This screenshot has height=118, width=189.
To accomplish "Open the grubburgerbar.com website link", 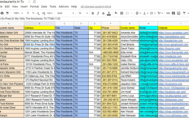I will [x=173, y=96].
